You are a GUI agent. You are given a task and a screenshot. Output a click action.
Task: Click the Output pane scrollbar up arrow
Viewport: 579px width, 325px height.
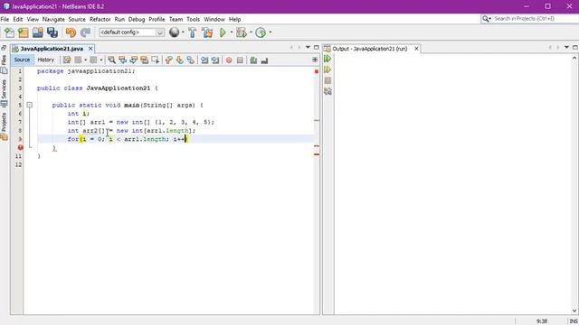(x=574, y=58)
